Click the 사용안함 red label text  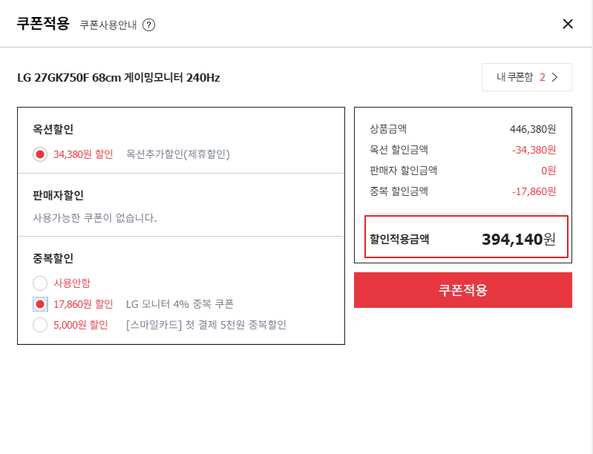tap(72, 283)
